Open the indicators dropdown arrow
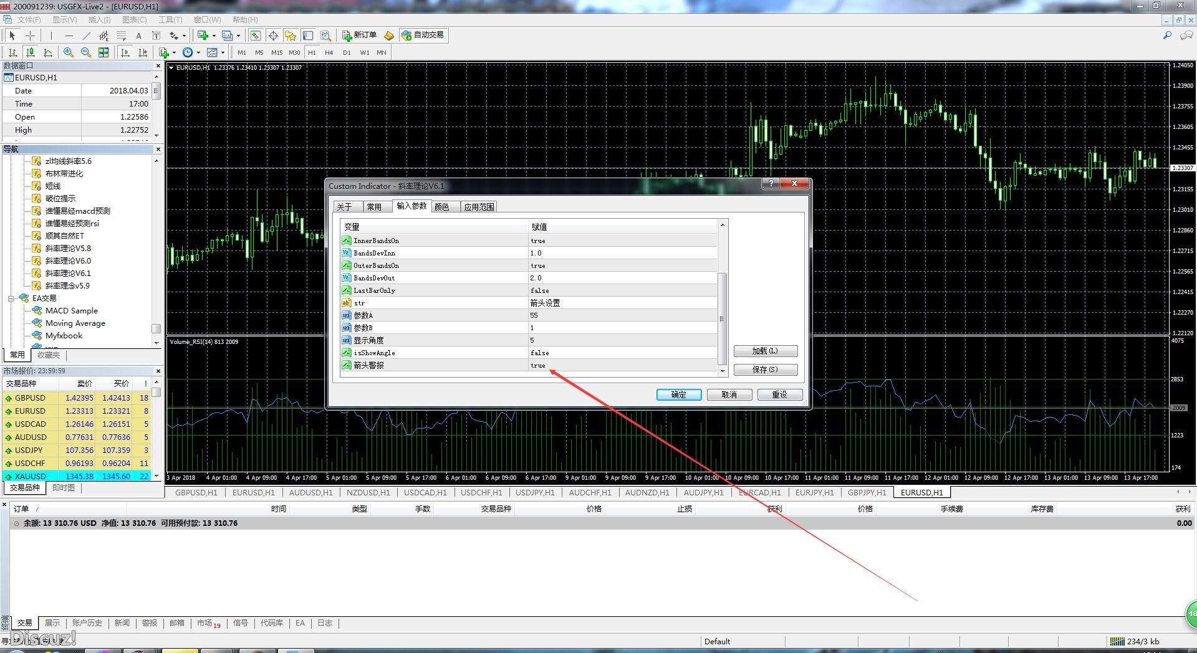This screenshot has width=1197, height=653. click(174, 52)
